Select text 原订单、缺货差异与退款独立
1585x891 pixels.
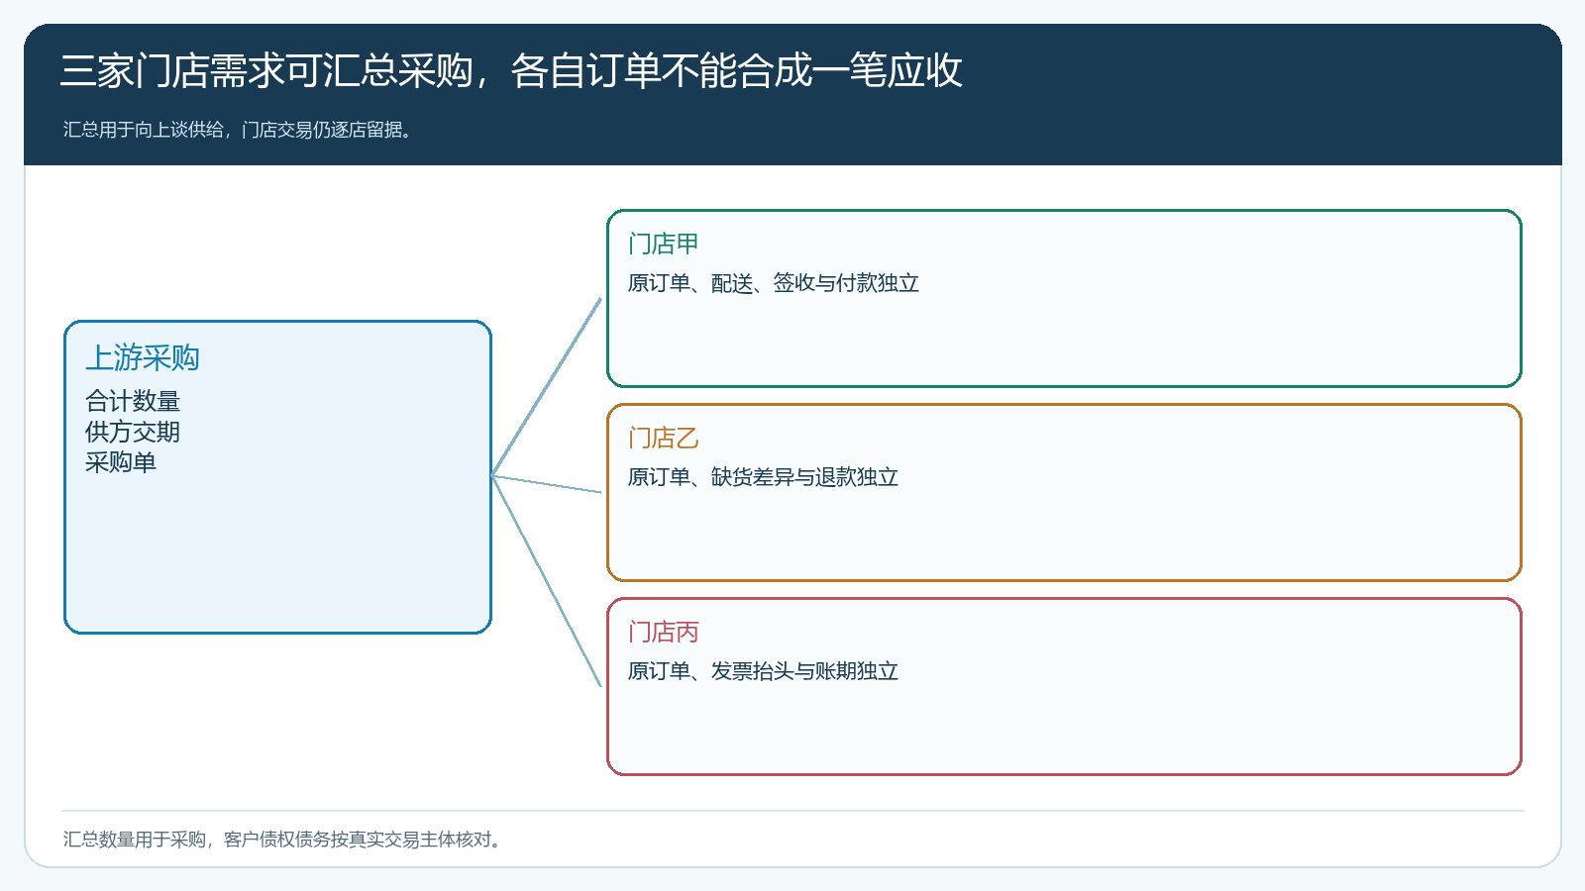click(764, 477)
